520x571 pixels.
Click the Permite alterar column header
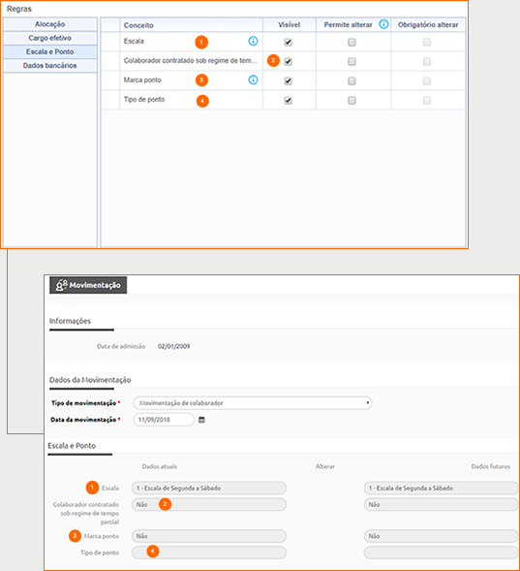pyautogui.click(x=348, y=25)
